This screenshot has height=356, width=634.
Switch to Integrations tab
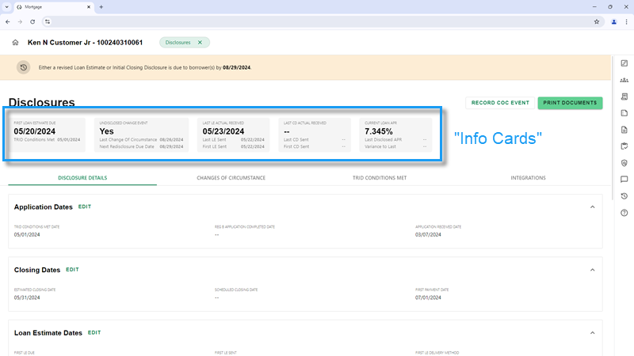point(528,178)
